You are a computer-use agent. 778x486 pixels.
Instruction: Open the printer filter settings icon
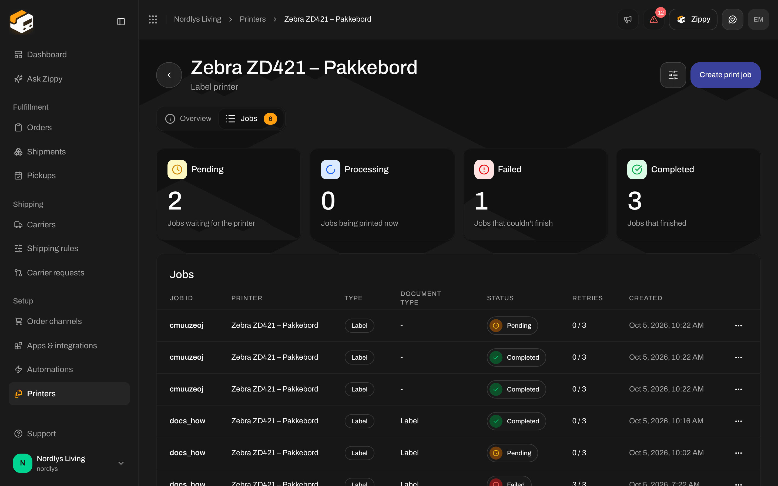tap(673, 75)
